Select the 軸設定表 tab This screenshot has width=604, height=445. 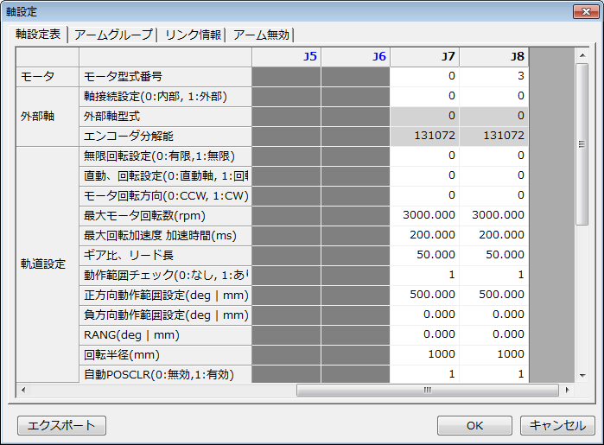pyautogui.click(x=38, y=35)
